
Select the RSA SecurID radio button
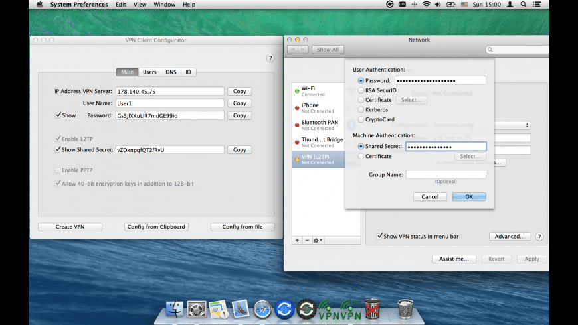[361, 90]
